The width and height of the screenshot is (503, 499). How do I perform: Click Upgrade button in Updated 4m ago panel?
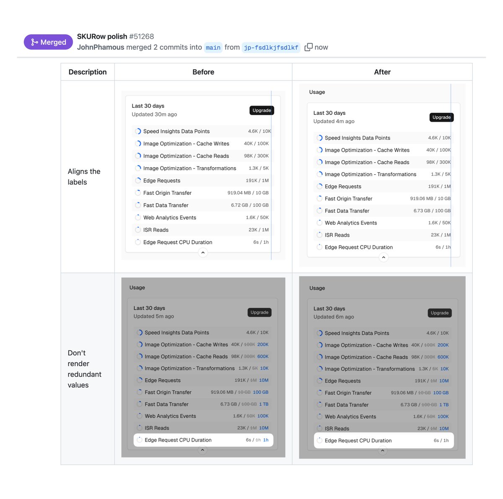click(x=442, y=117)
